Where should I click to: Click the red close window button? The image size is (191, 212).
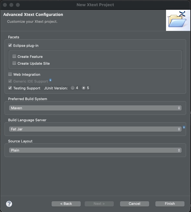coord(5,5)
